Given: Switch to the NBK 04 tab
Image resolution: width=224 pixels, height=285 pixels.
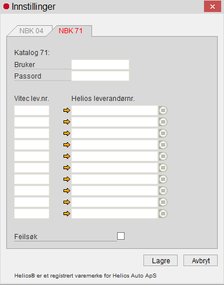Looking at the screenshot, I should tap(31, 31).
